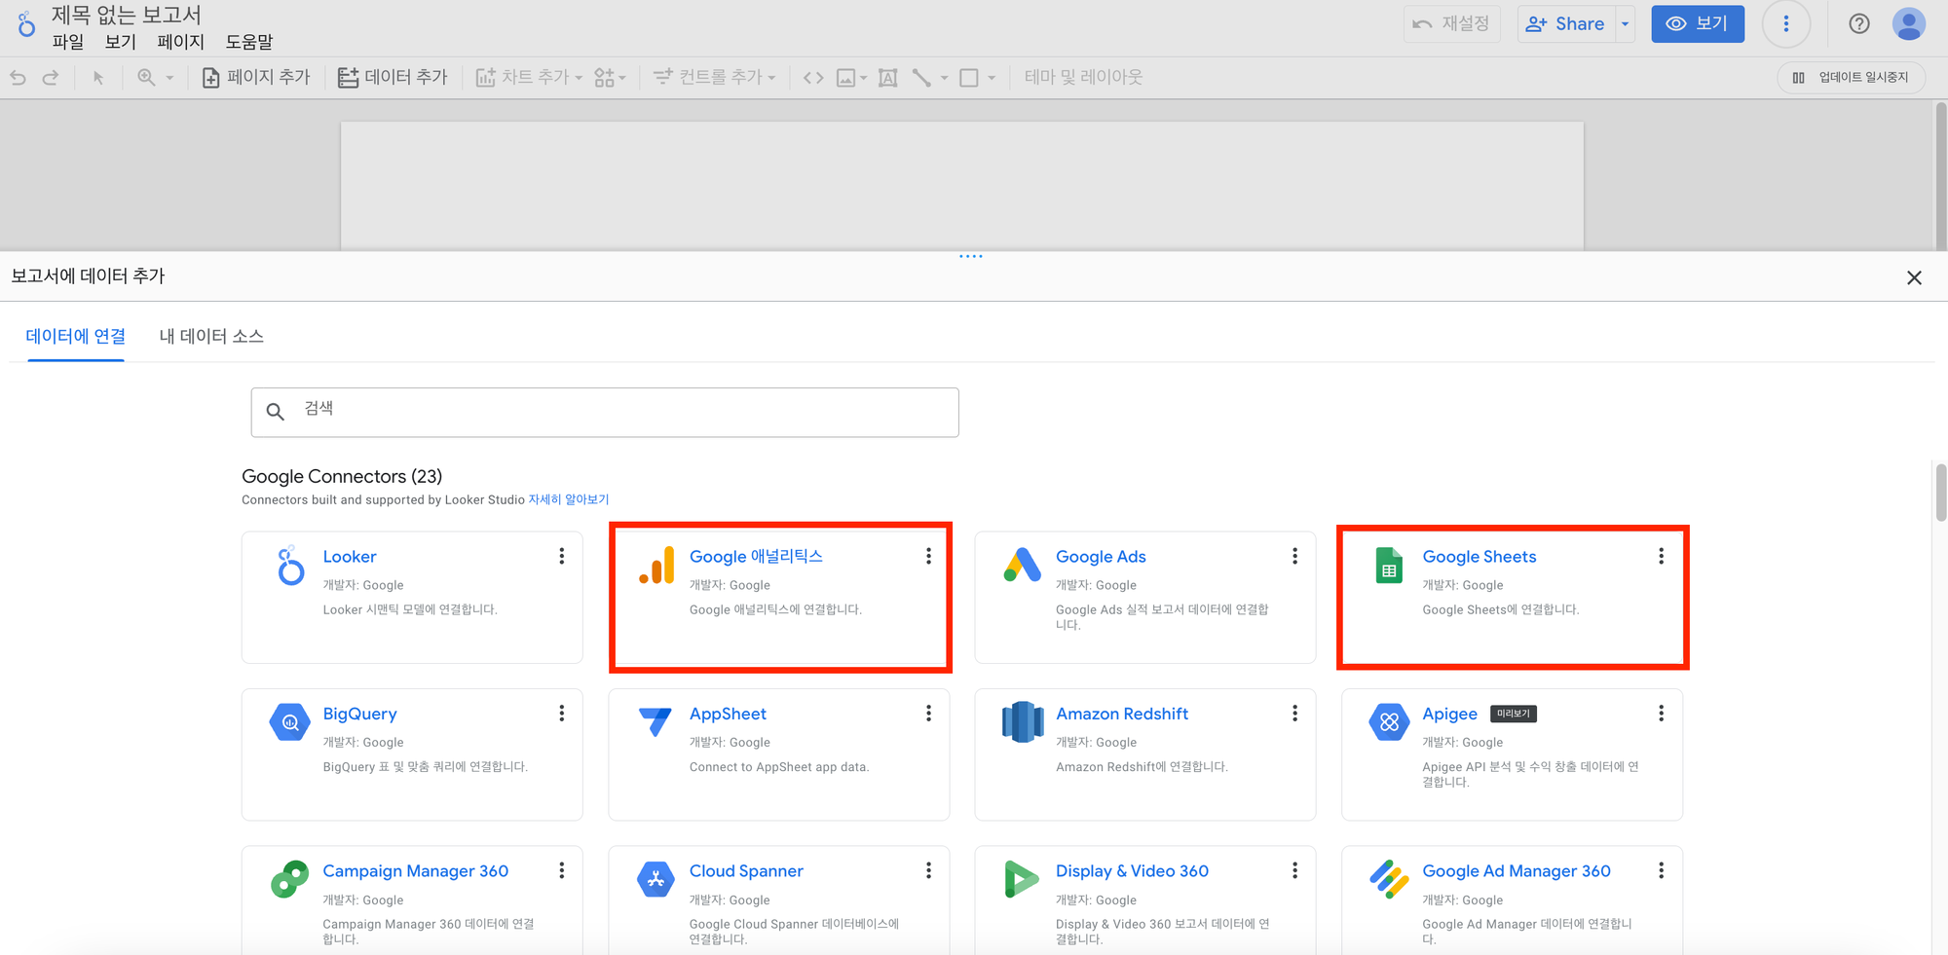Open more options on Google Ads card

point(1294,556)
